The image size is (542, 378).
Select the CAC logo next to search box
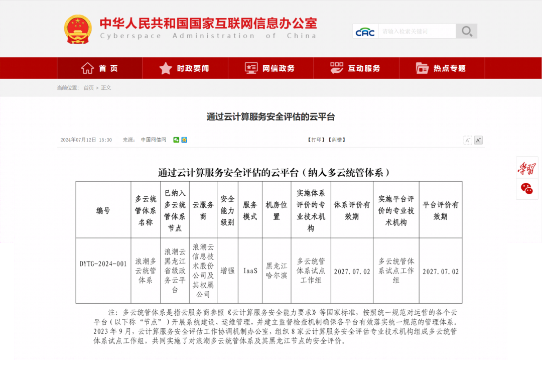[x=365, y=31]
